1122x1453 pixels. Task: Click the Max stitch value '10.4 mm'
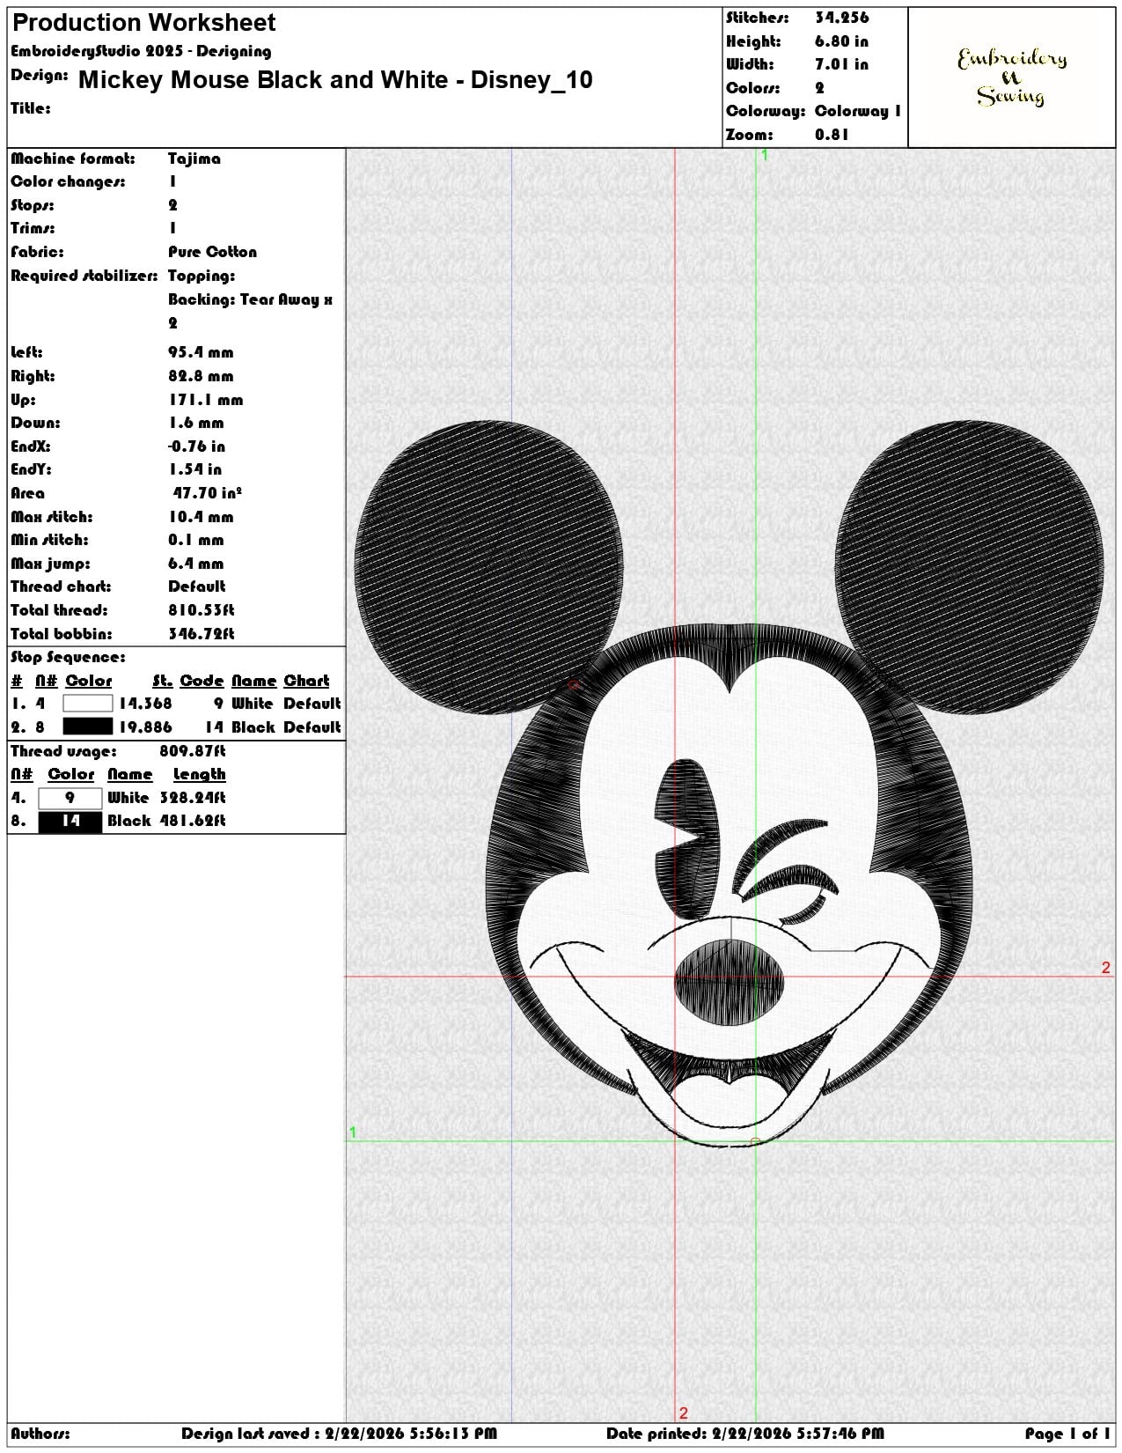coord(201,517)
